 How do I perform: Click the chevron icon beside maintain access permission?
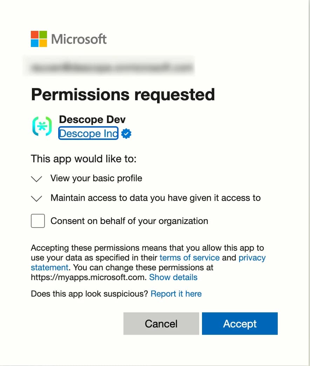click(x=36, y=198)
